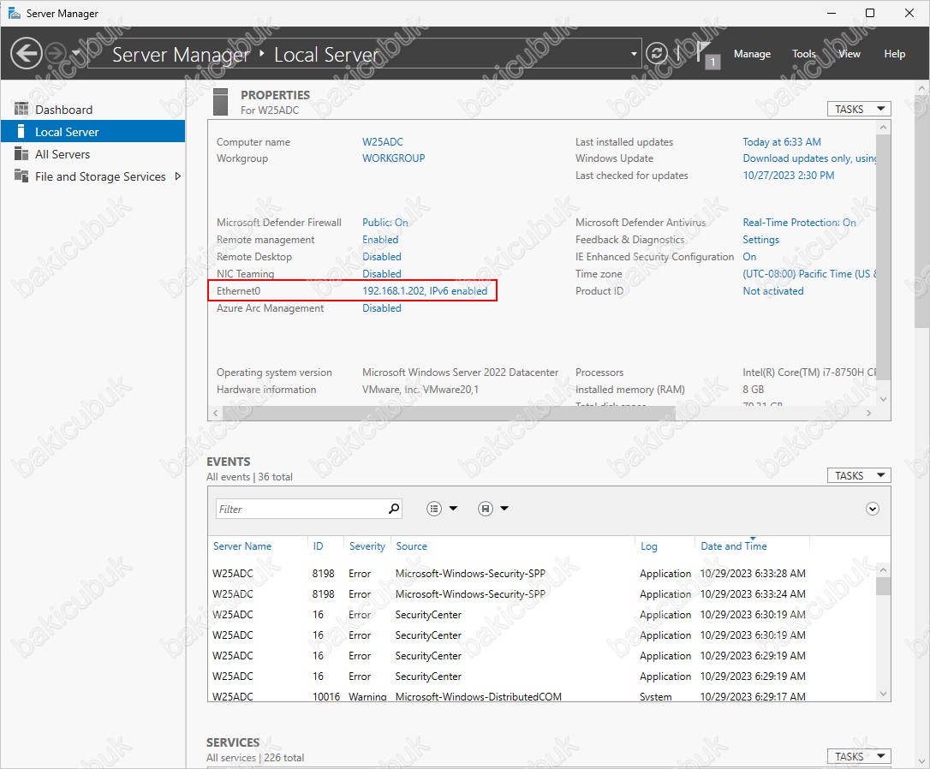The image size is (930, 769).
Task: Click the IE Enhanced Security On link
Action: click(x=749, y=257)
